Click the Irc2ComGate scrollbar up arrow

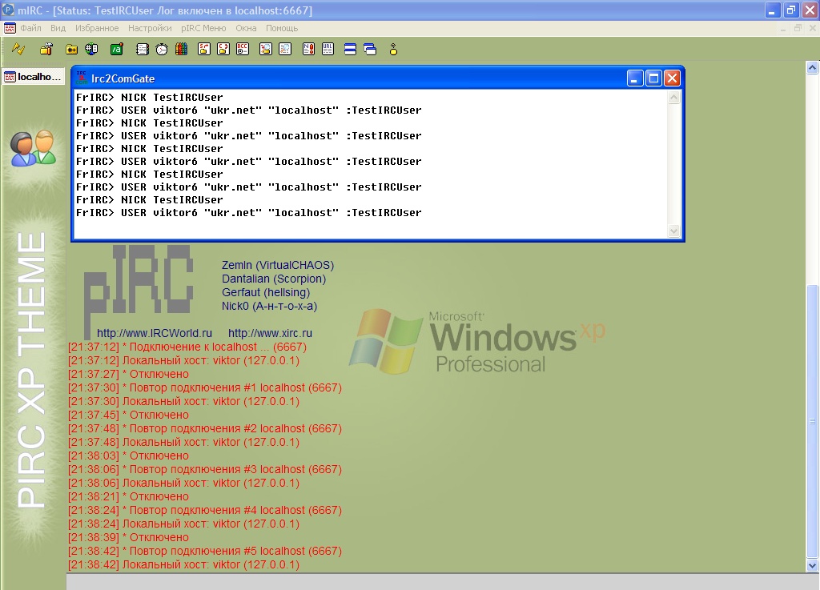coord(673,98)
